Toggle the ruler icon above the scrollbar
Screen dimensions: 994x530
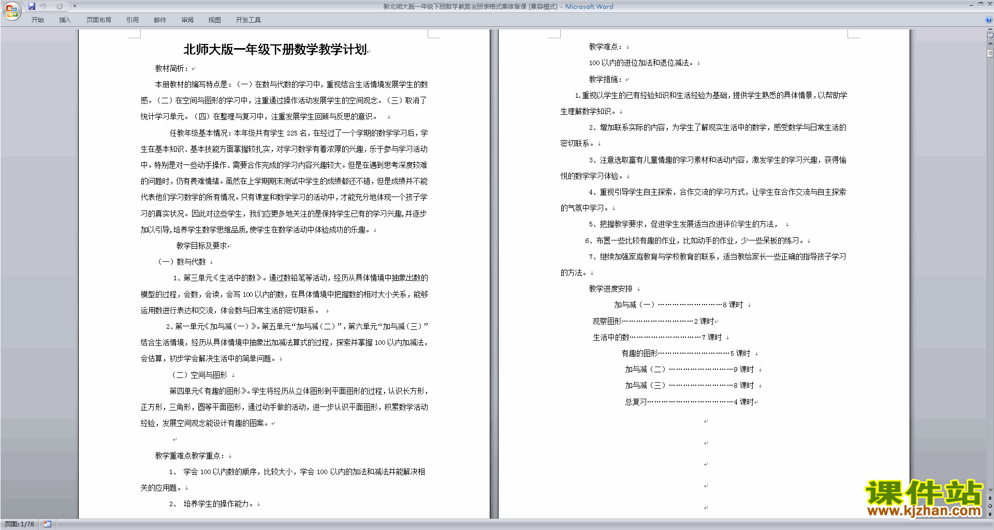click(990, 35)
